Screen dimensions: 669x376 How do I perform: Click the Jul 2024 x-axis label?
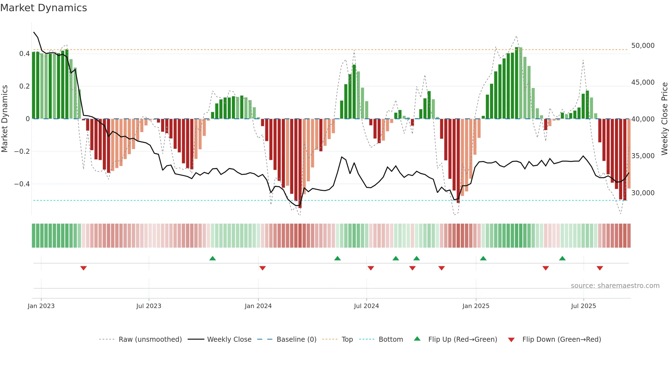coord(367,306)
